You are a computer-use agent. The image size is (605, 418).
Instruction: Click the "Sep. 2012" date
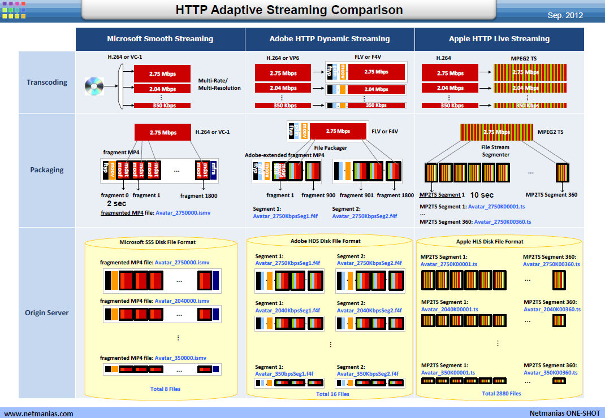565,15
